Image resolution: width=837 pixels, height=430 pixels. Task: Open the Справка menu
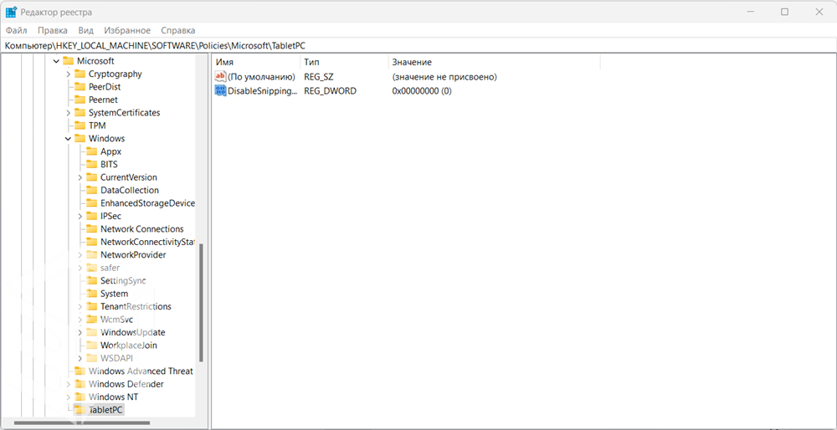pyautogui.click(x=177, y=30)
